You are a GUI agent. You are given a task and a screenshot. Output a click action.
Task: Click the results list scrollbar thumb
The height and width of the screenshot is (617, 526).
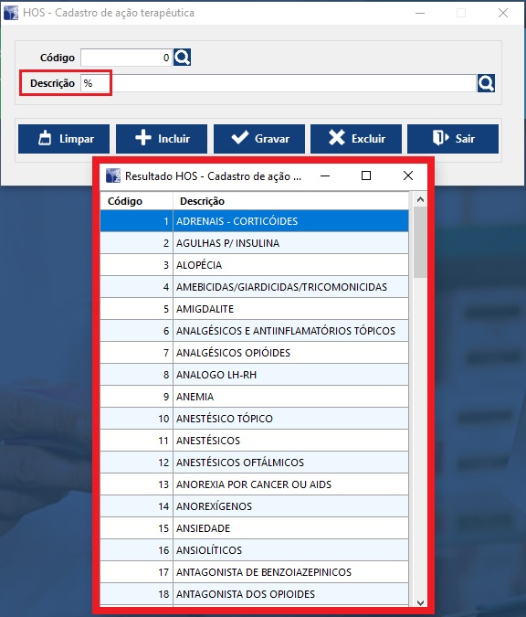coord(420,242)
